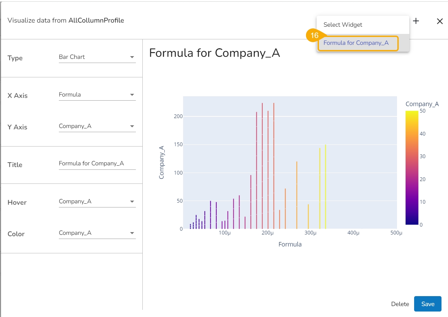The image size is (448, 317).
Task: Click the chart heading 'Formula for Company_A'
Action: 214,53
